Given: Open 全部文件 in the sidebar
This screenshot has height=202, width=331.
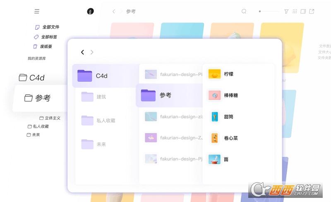Looking at the screenshot, I should click(47, 27).
